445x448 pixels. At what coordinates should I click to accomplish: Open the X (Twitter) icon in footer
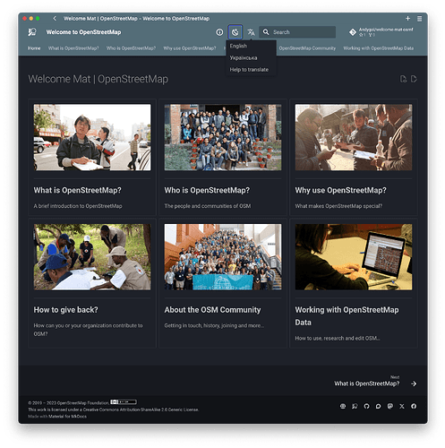402,406
